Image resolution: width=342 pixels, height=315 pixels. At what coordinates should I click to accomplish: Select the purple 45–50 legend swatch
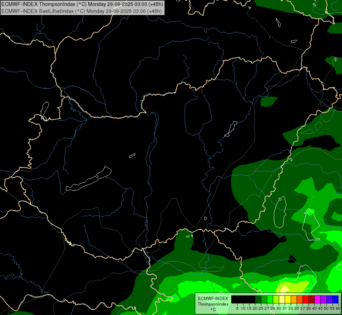(323, 299)
